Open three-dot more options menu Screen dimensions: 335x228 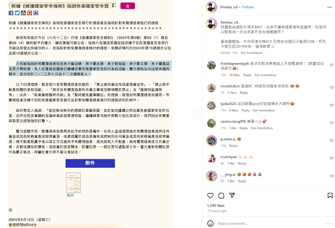coord(330,7)
